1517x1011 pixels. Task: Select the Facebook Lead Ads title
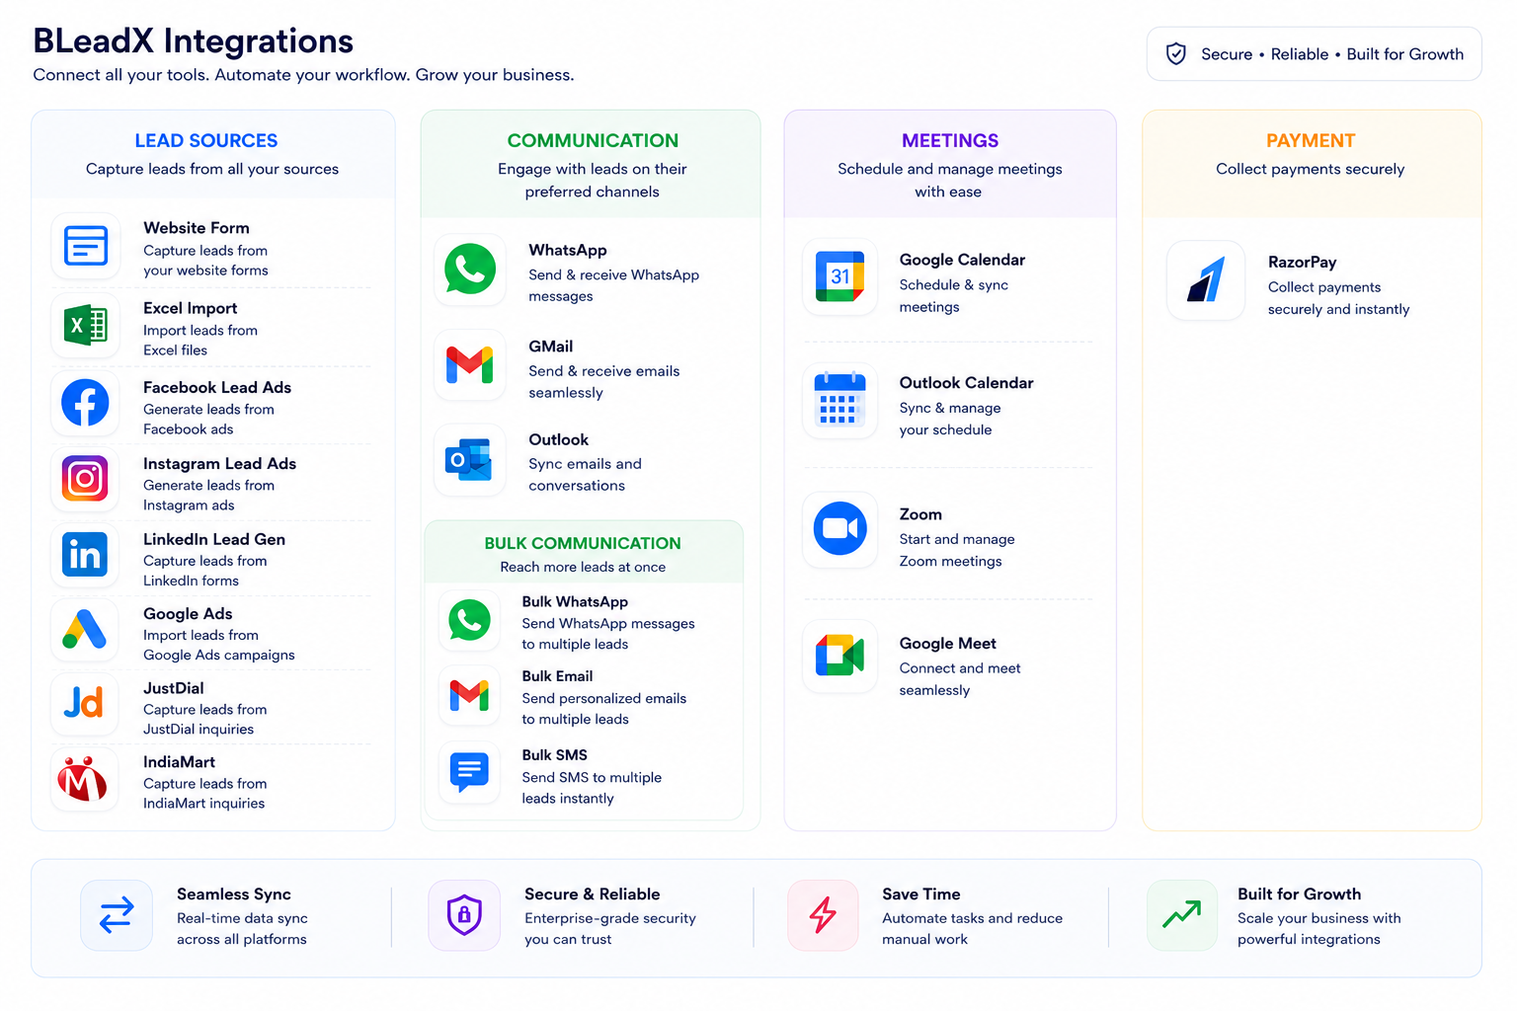217,387
